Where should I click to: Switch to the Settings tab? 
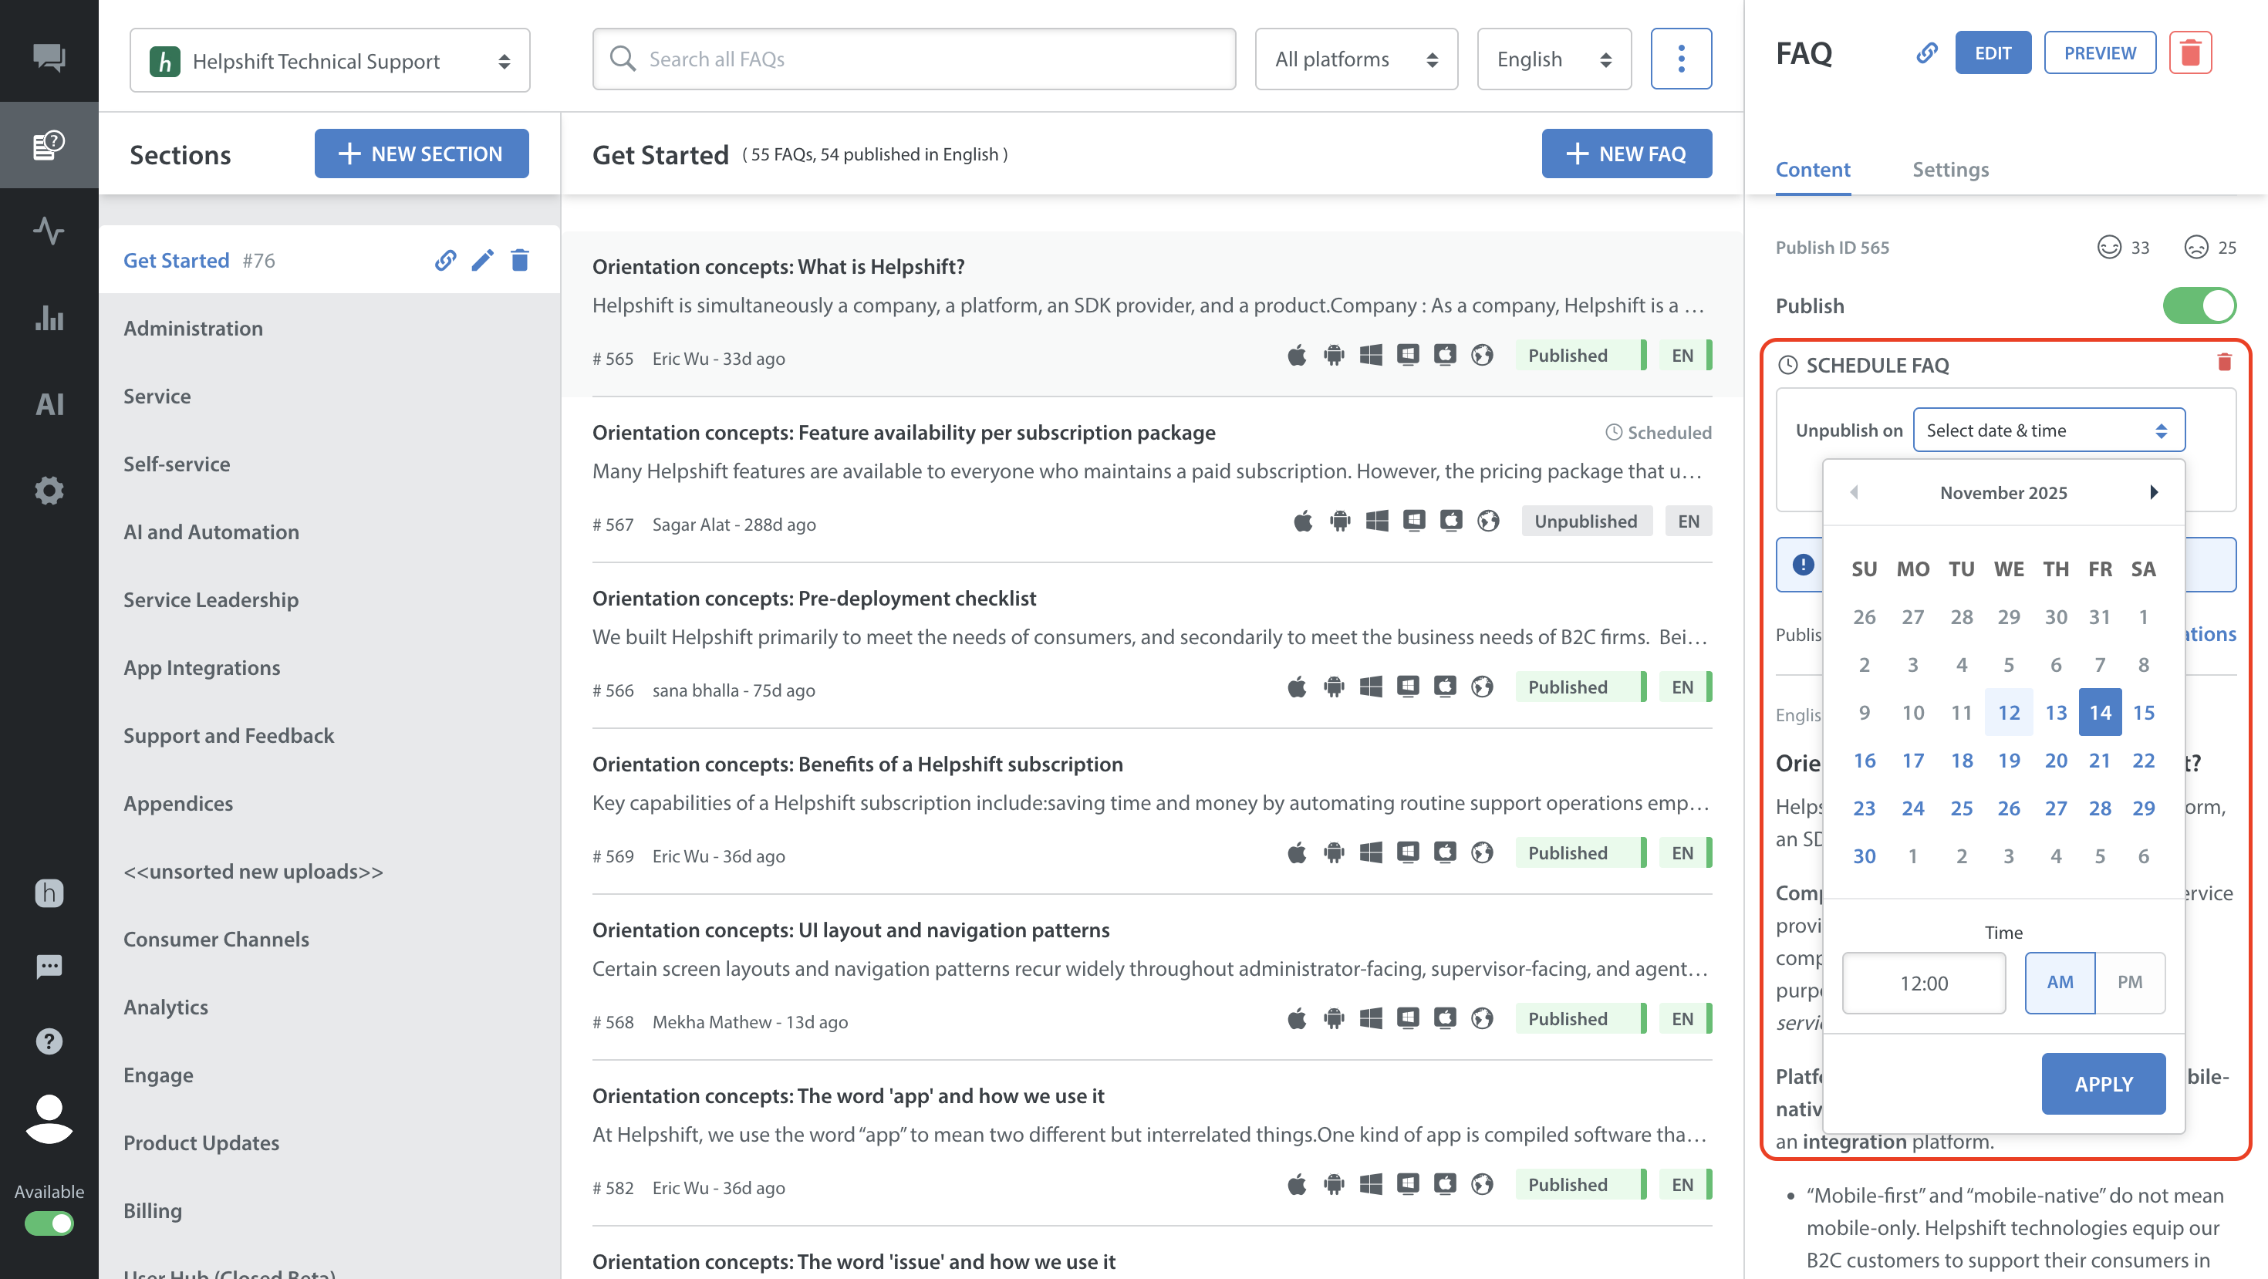click(1950, 169)
